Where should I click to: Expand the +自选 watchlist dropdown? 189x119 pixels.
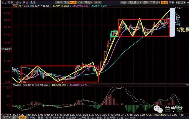(x=181, y=2)
